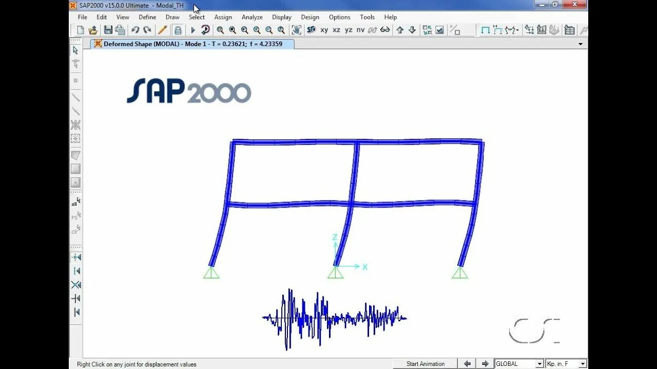Set the view to the xz plane

[x=336, y=30]
